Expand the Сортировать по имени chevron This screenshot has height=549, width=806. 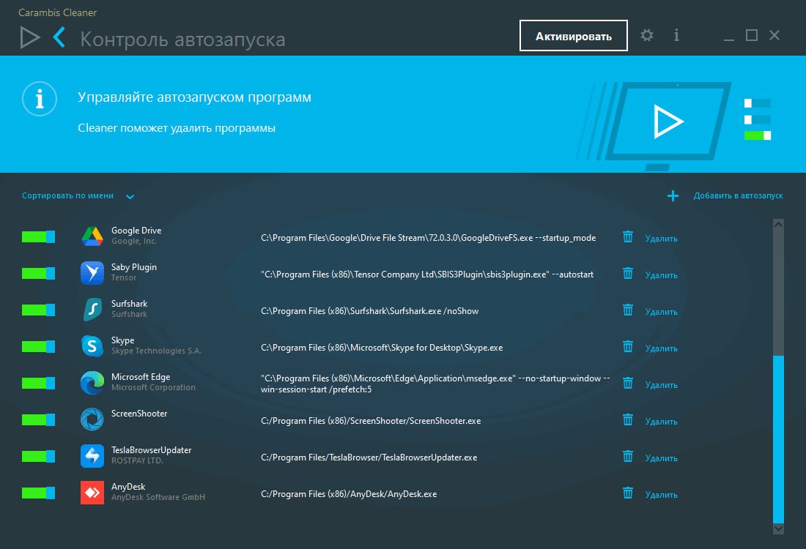[130, 196]
